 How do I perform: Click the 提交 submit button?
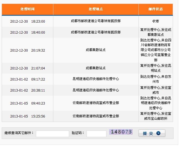click(x=152, y=133)
